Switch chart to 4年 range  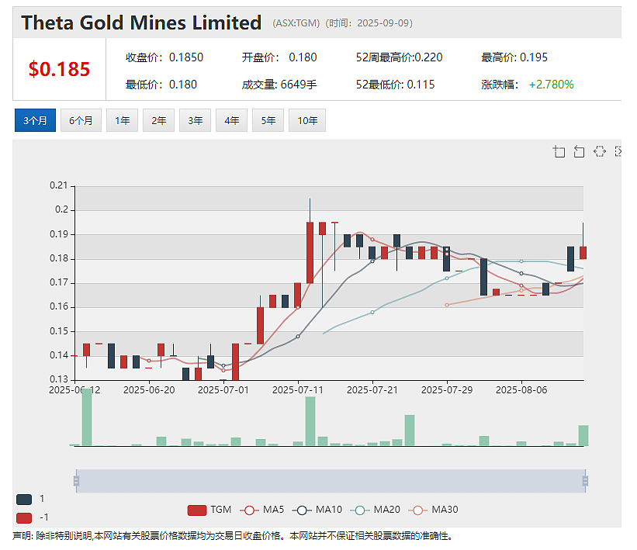(x=231, y=120)
